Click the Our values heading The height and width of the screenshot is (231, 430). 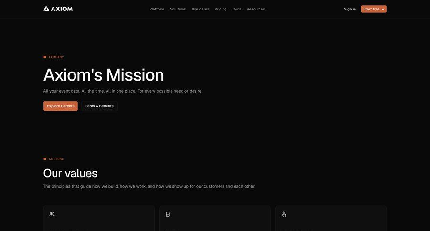71,173
